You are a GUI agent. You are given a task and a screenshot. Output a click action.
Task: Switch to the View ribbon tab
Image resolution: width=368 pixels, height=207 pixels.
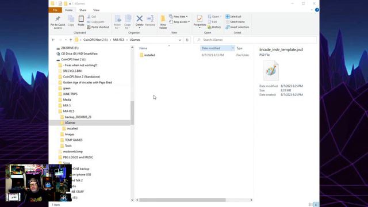coord(96,10)
